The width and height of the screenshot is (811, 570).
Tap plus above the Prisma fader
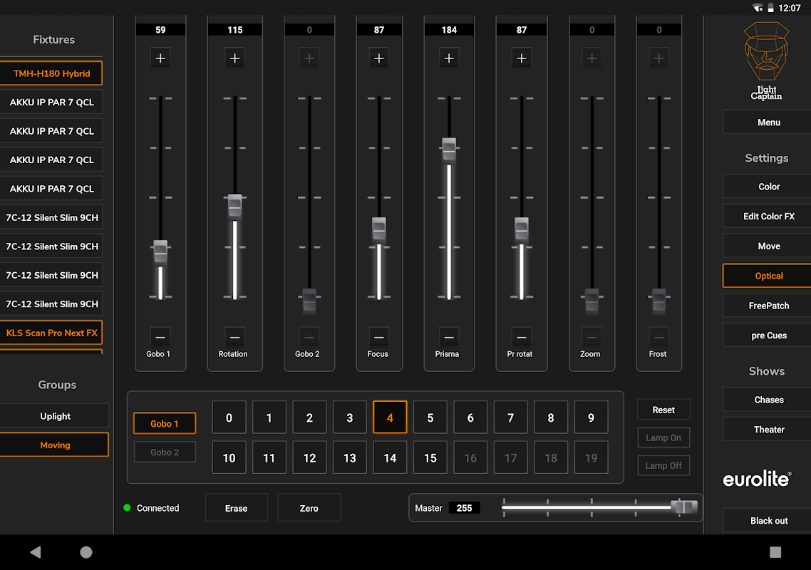[x=449, y=58]
